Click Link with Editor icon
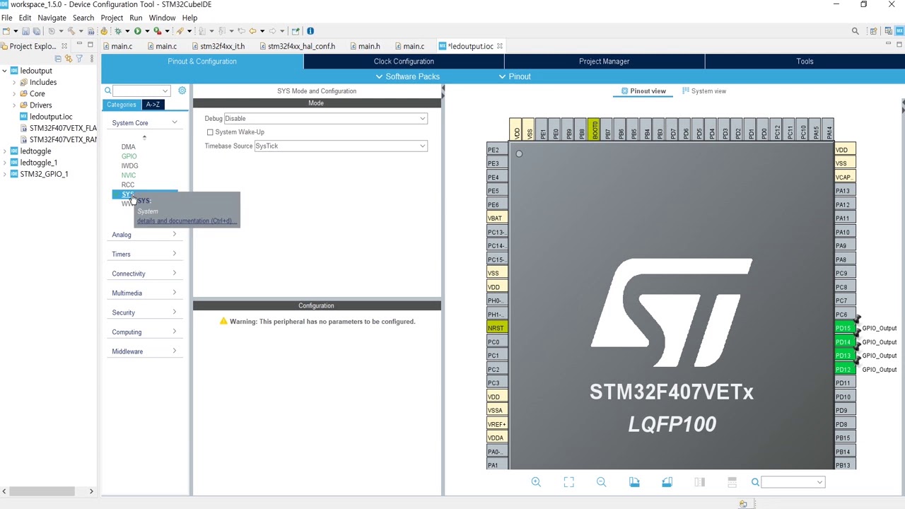This screenshot has height=509, width=905. (x=69, y=59)
